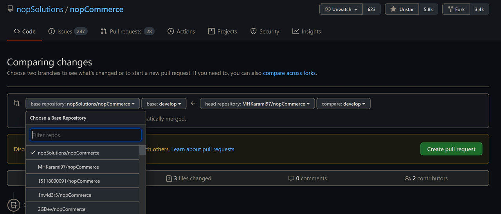Open the nopCommerce repository link
The width and height of the screenshot is (501, 214).
pyautogui.click(x=97, y=9)
